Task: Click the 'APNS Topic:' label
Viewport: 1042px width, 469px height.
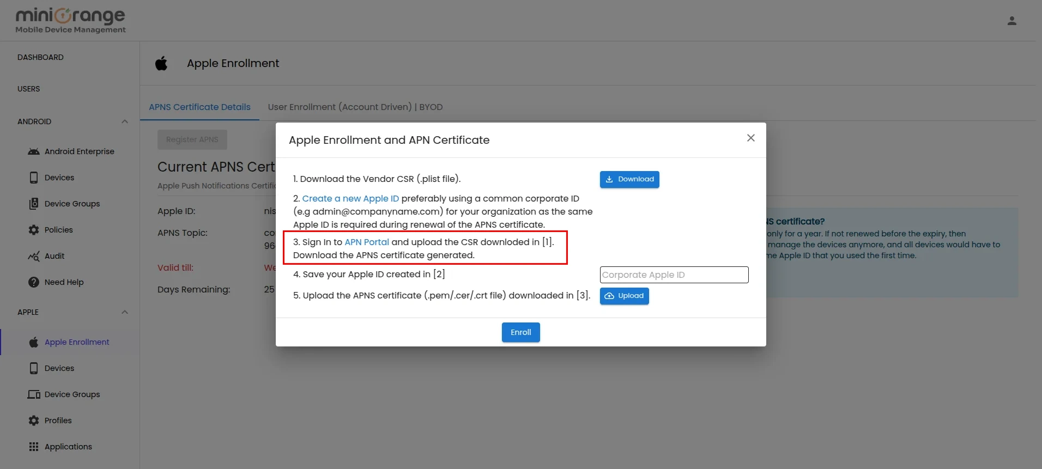Action: (x=183, y=233)
